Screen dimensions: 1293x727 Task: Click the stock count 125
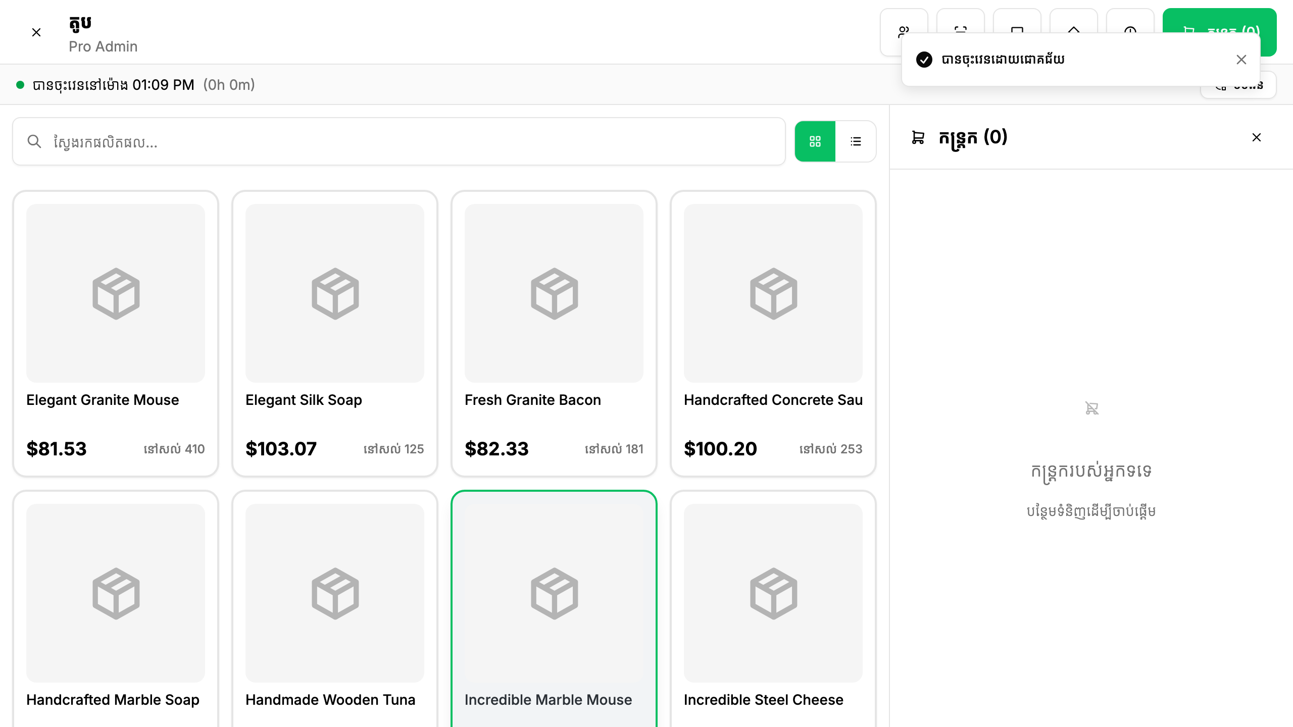pyautogui.click(x=393, y=449)
